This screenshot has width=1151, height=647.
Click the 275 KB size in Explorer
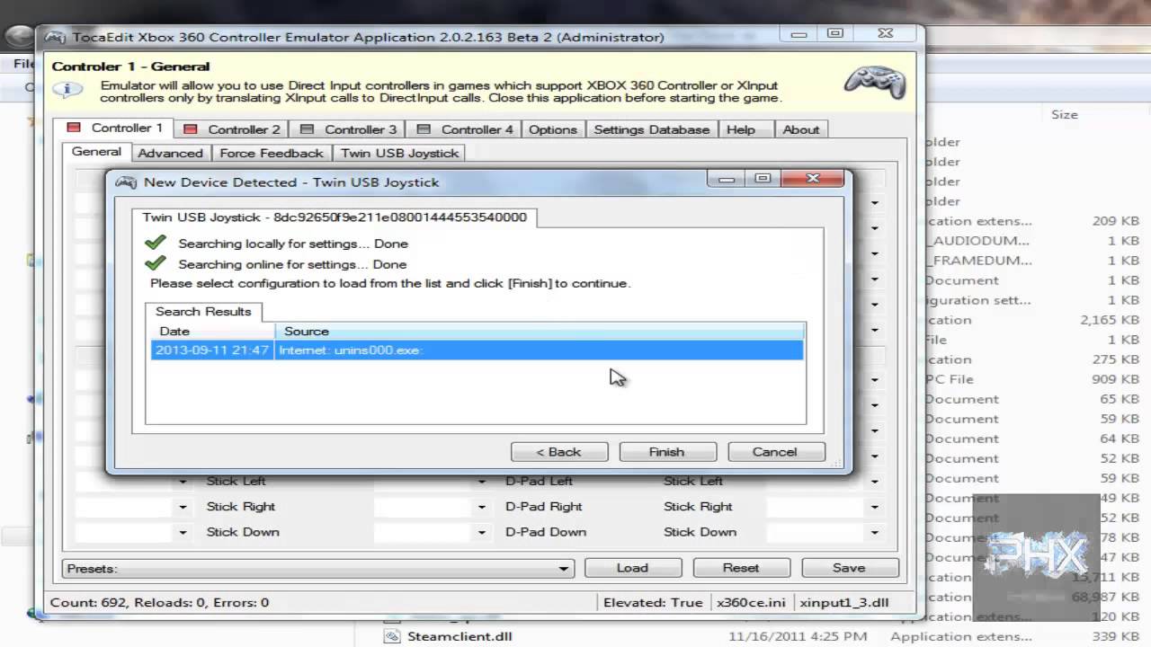tap(1116, 359)
